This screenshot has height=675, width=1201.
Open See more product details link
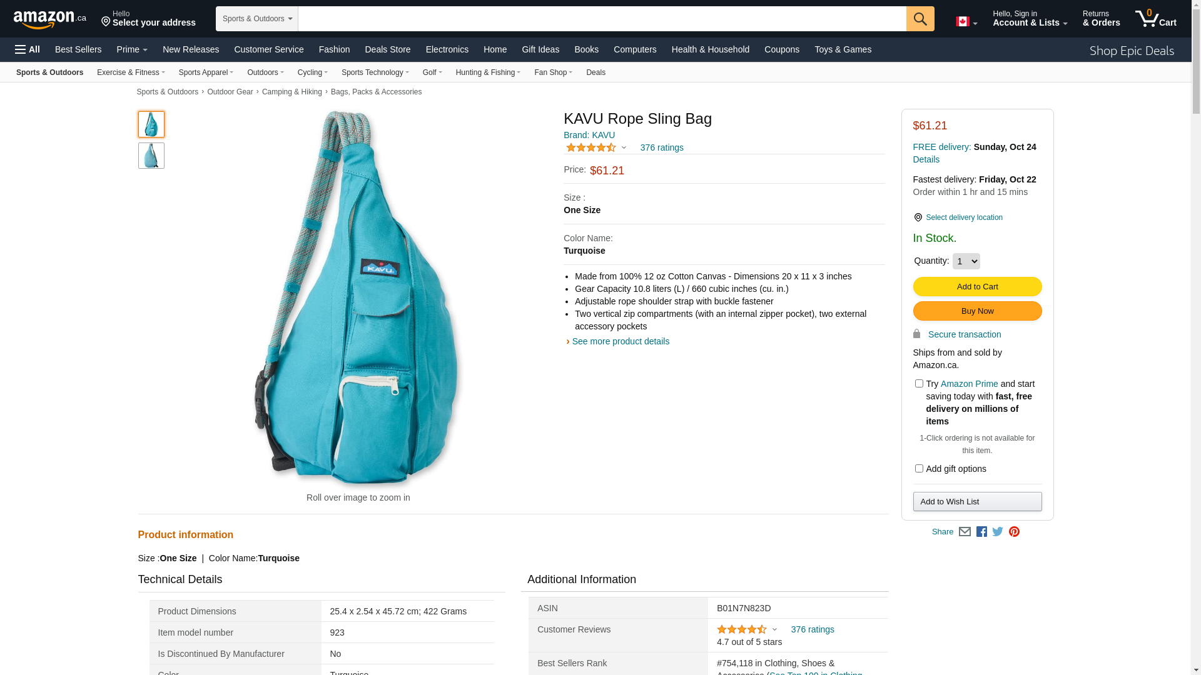tap(621, 342)
